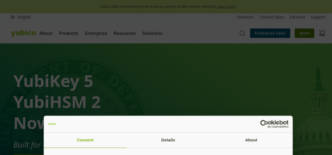Select the English language option
Viewport: 332px width, 155px height.
(24, 17)
